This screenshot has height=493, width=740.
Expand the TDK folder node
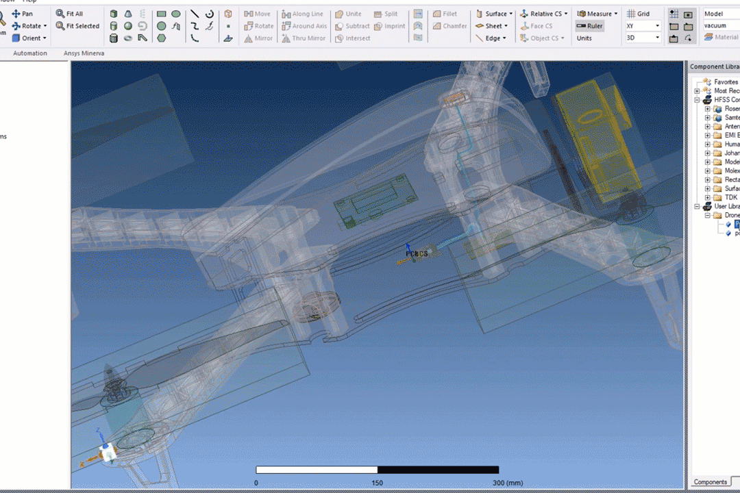(707, 197)
